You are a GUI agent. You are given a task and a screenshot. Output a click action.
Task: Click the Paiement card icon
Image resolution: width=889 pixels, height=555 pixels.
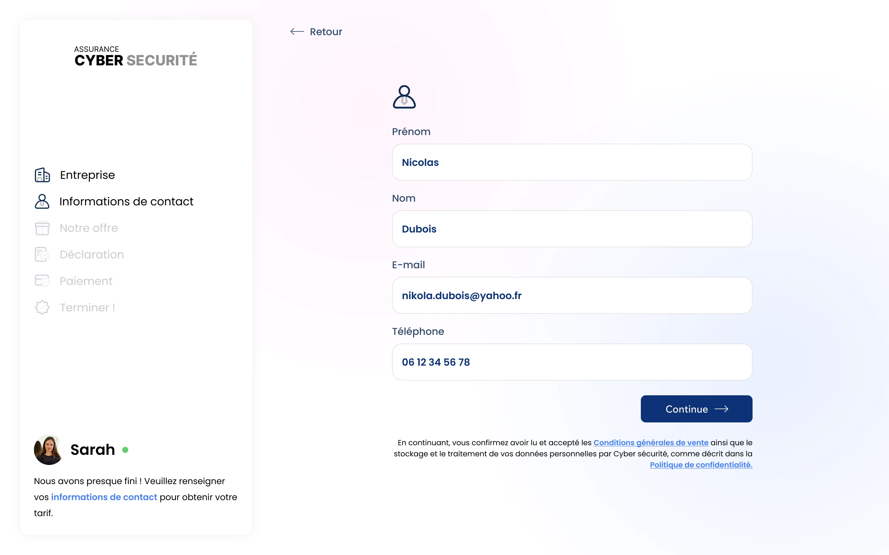click(x=42, y=281)
